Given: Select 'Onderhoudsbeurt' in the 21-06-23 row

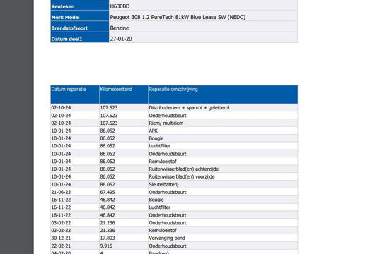Looking at the screenshot, I should pos(168,192).
